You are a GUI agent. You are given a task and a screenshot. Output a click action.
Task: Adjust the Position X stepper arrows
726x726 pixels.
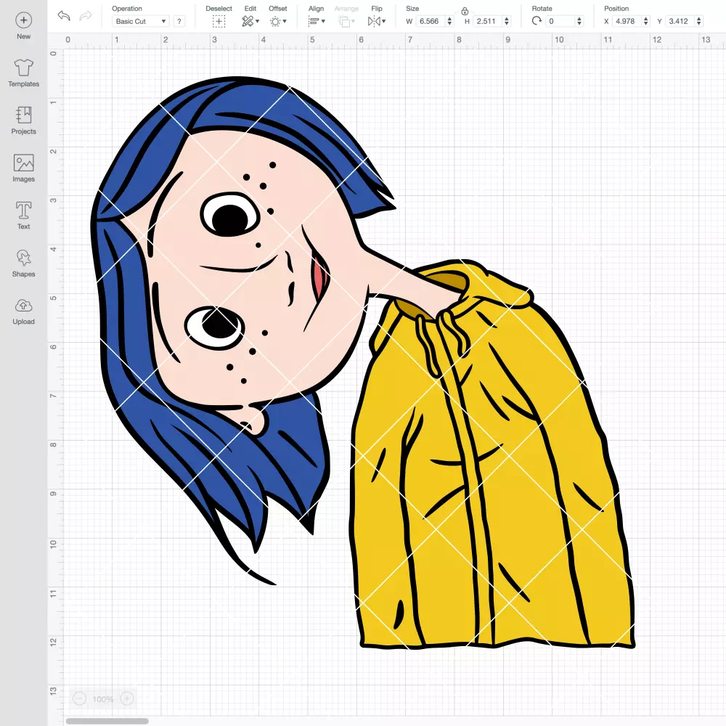646,21
